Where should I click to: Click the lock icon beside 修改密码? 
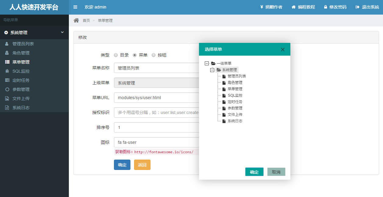click(x=325, y=7)
